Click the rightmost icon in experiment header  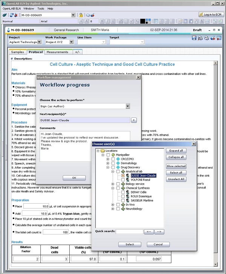[x=219, y=38]
